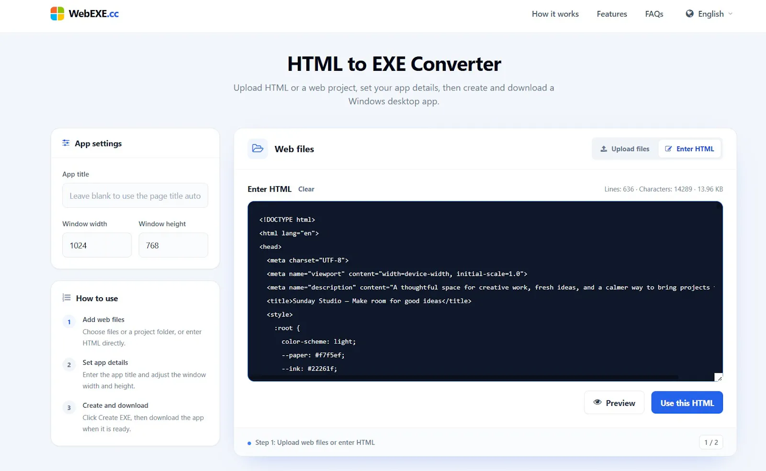
Task: Click the 1 / 2 step indicator badge
Action: 711,442
